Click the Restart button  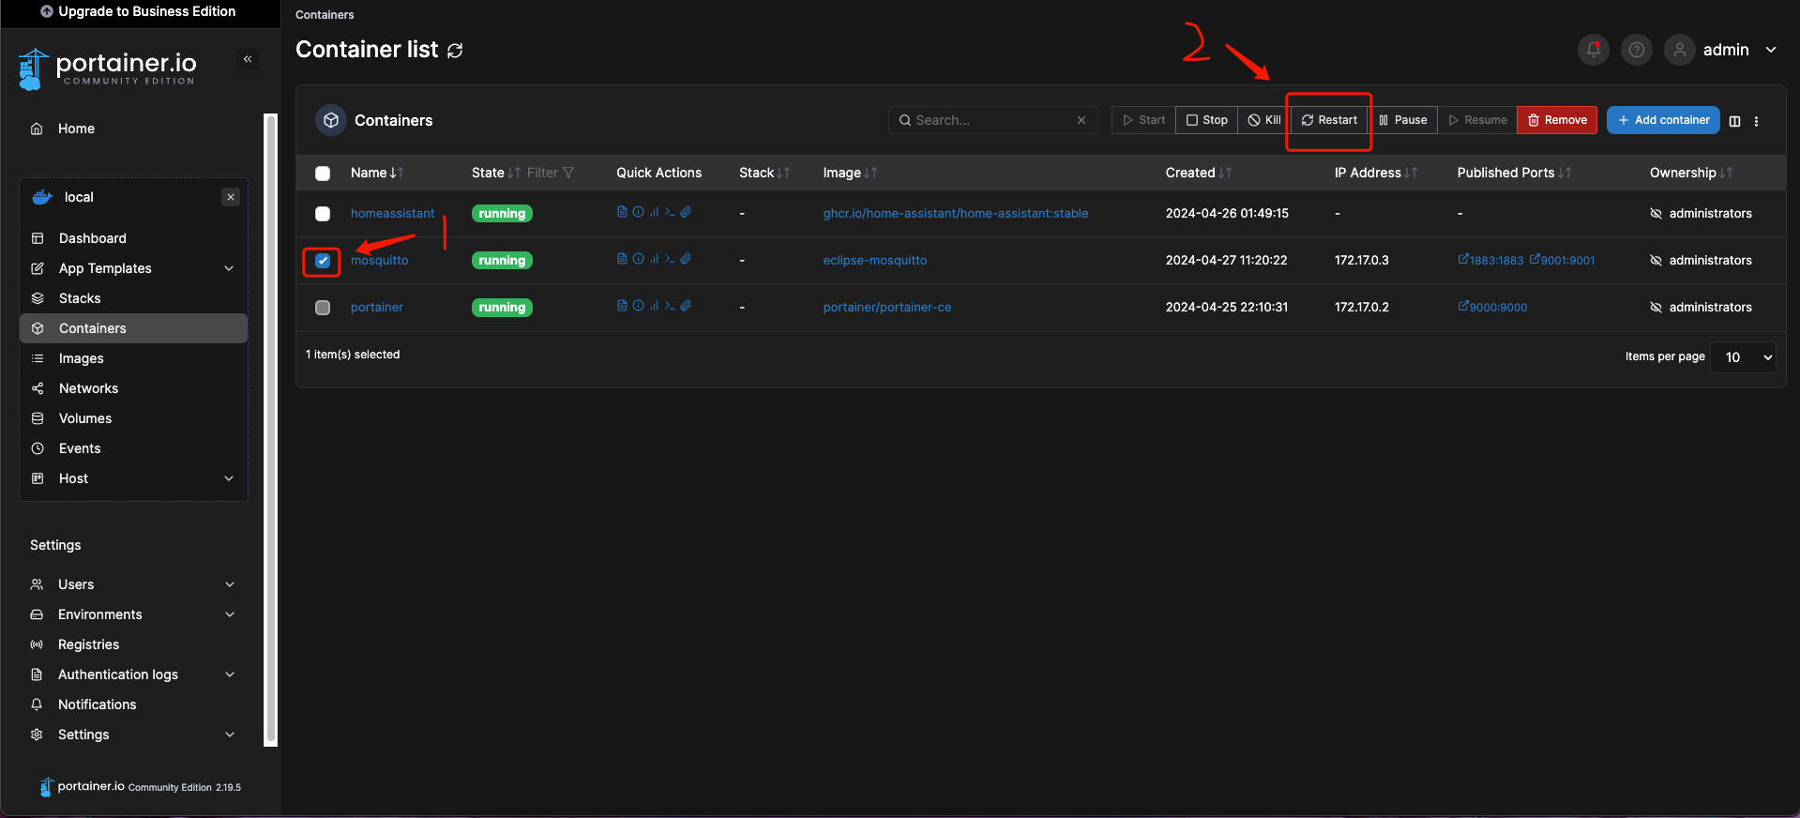point(1329,120)
